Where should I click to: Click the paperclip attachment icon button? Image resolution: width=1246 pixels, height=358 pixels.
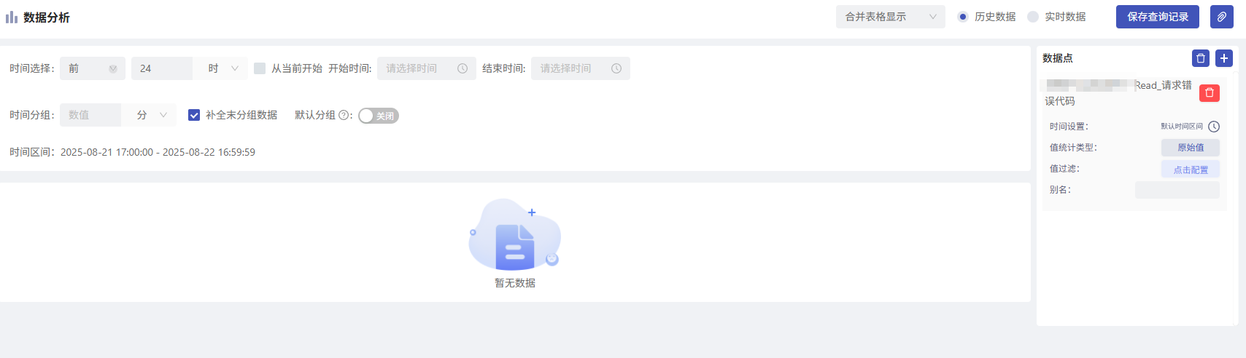tap(1221, 17)
